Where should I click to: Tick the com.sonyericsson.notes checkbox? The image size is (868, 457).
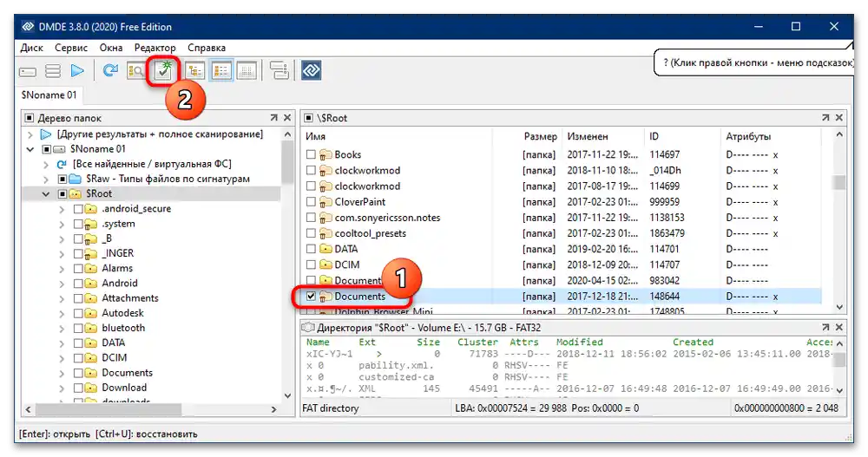[311, 218]
